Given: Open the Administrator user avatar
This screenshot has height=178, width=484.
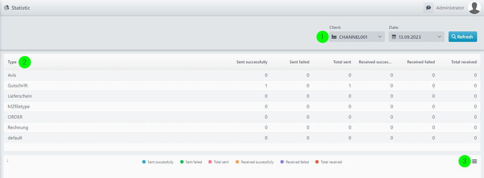Looking at the screenshot, I should coord(474,8).
